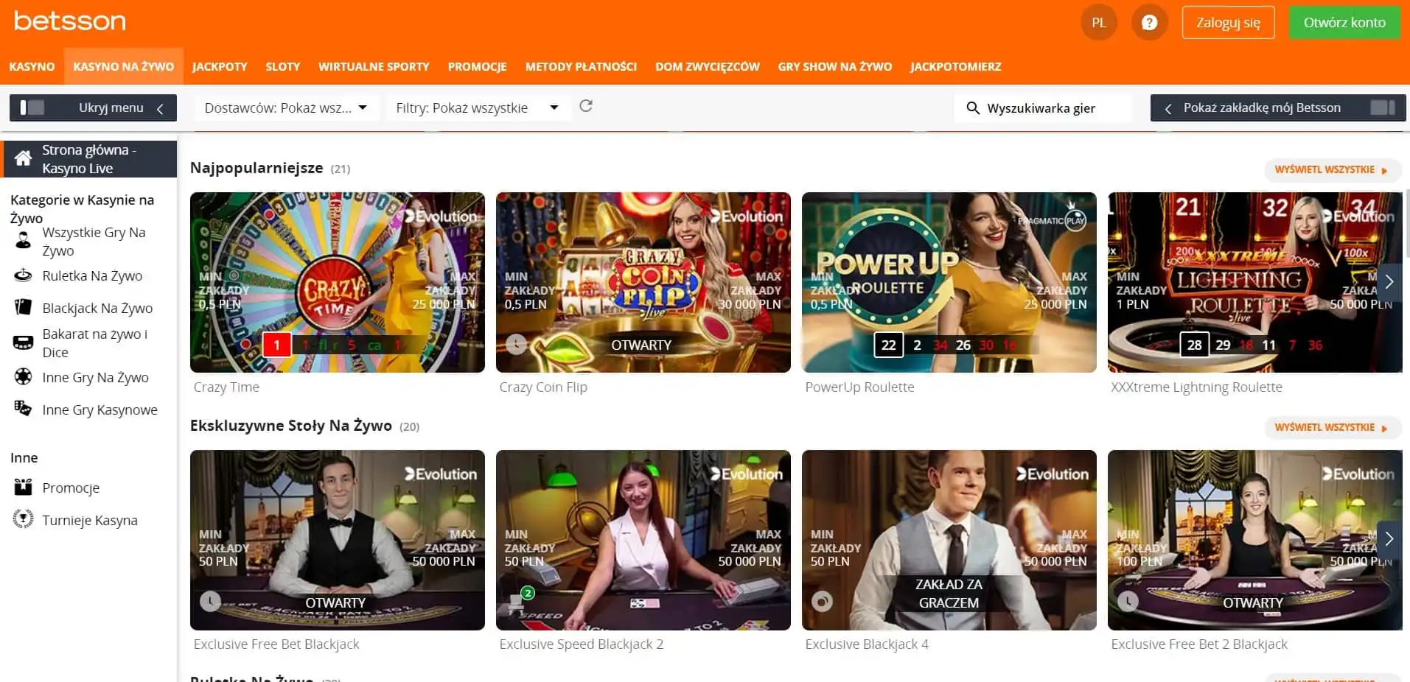The height and width of the screenshot is (682, 1410).
Task: Open METODY PŁATNOŚCI tab
Action: (x=581, y=66)
